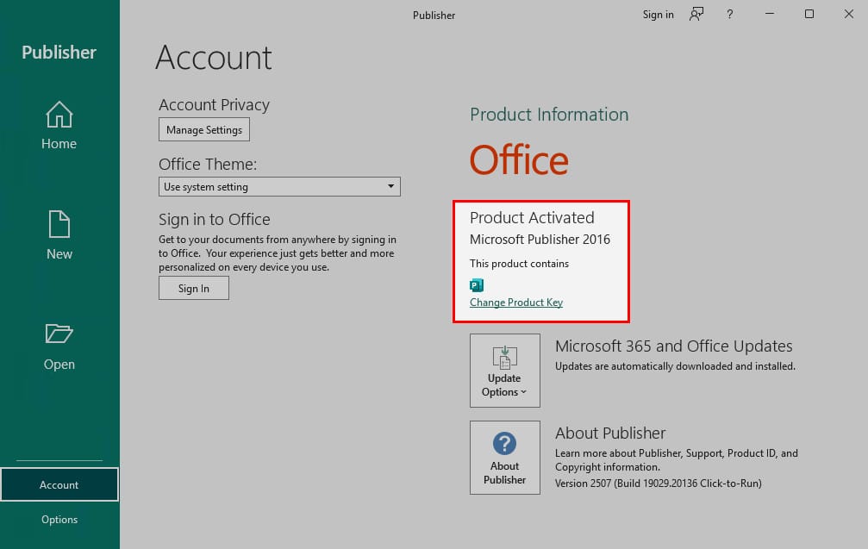The width and height of the screenshot is (868, 549).
Task: Click the Product Information heading
Action: point(549,115)
